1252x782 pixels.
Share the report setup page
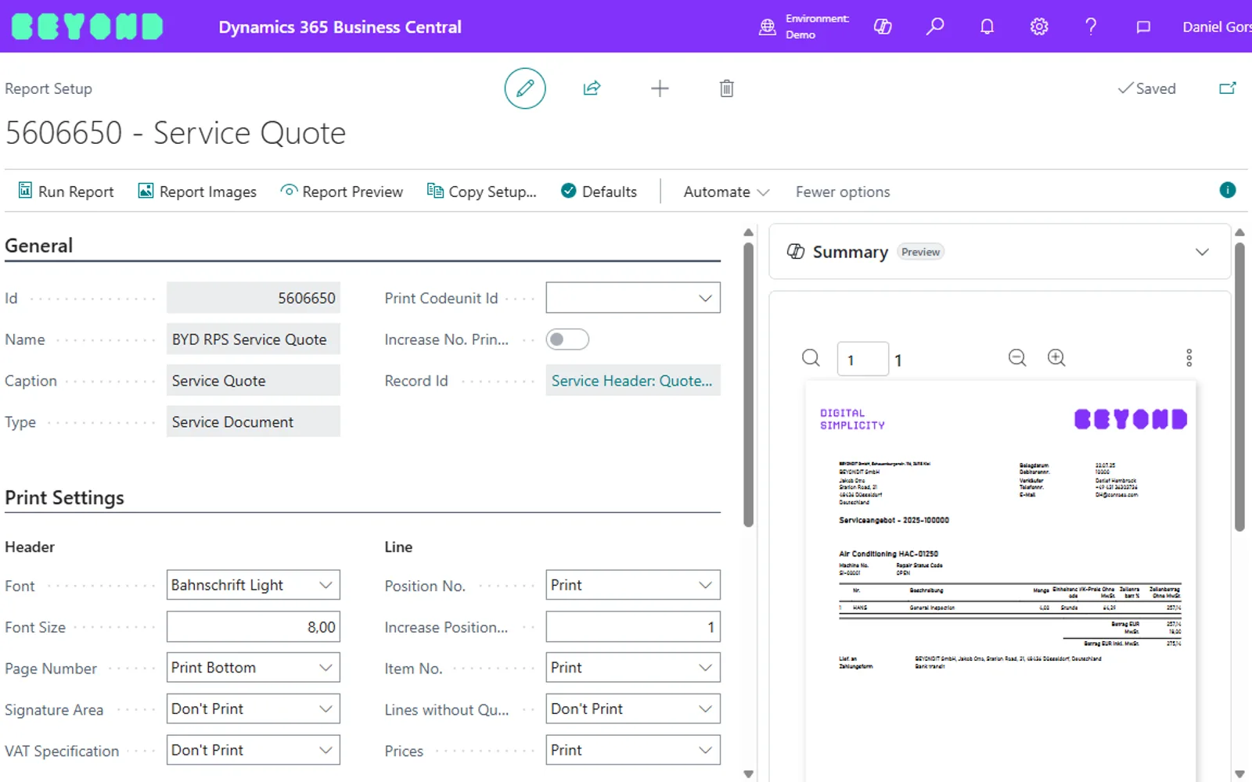(592, 88)
